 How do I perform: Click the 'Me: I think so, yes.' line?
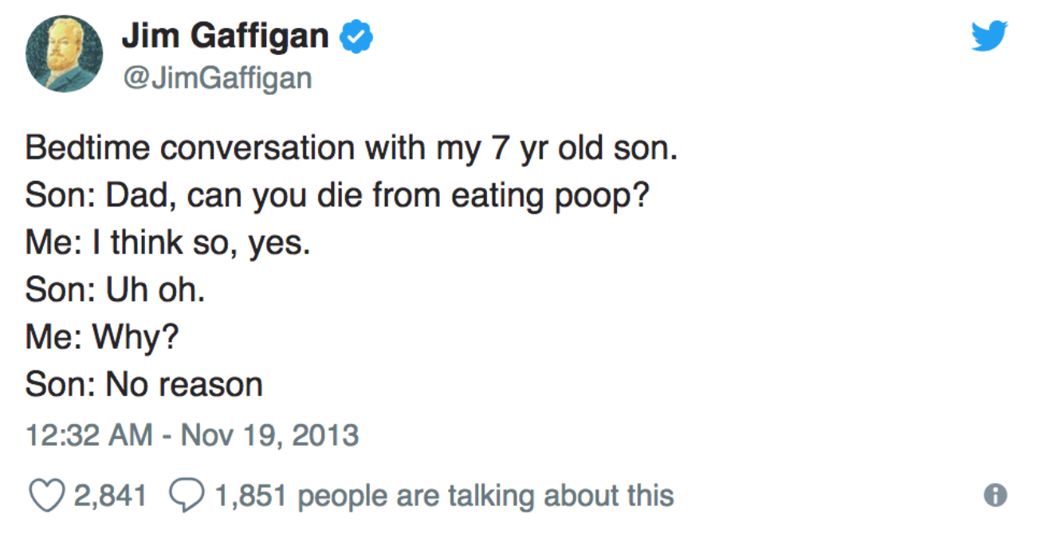click(x=168, y=244)
